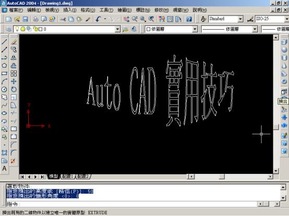Click the Cone solid tool
Viewport: 289px width, 216px height.
[284, 66]
